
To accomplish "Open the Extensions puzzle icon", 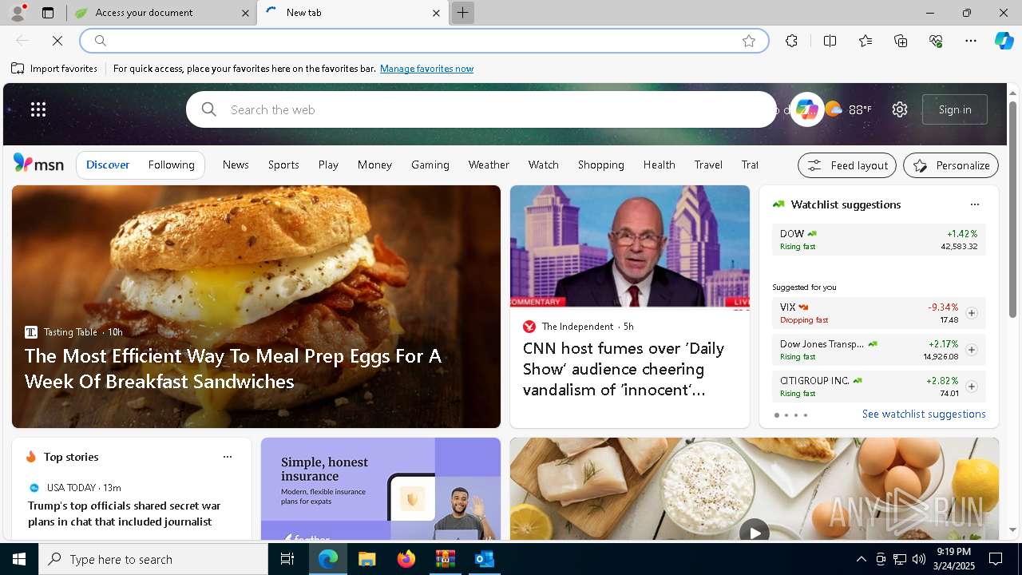I will click(x=791, y=41).
